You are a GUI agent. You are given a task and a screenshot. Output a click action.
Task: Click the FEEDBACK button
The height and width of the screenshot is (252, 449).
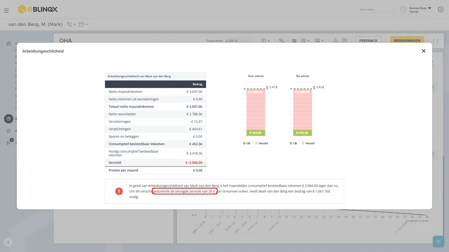[369, 40]
